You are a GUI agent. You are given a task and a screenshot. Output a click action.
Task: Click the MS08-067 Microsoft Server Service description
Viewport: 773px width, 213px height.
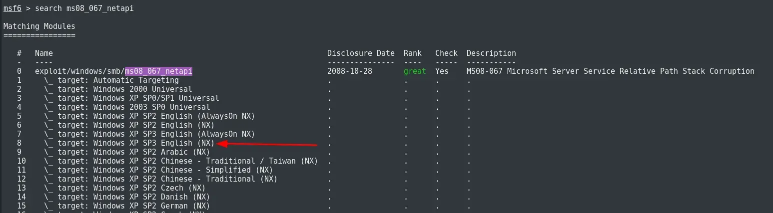pyautogui.click(x=611, y=71)
